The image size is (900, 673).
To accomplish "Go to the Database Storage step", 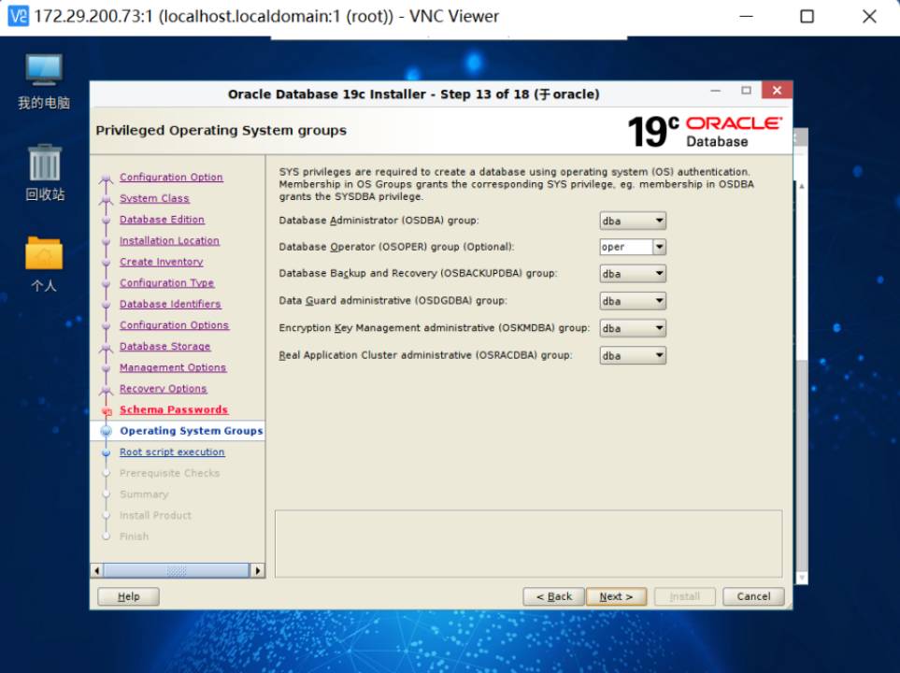I will tap(164, 347).
